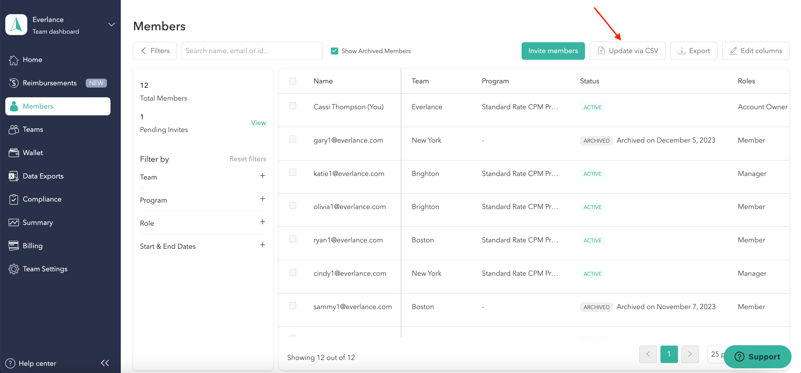Screen dimensions: 801x373
Task: Open Help center question mark icon
Action: coord(10,363)
